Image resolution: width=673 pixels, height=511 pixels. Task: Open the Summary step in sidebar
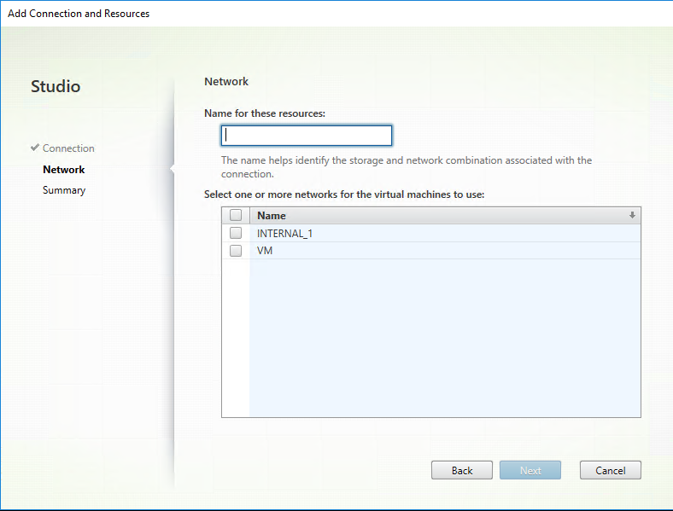64,190
